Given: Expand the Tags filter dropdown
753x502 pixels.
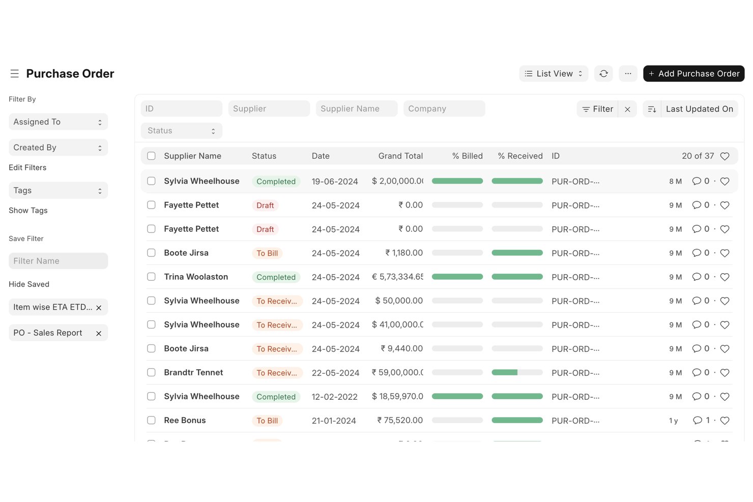Looking at the screenshot, I should coord(58,190).
